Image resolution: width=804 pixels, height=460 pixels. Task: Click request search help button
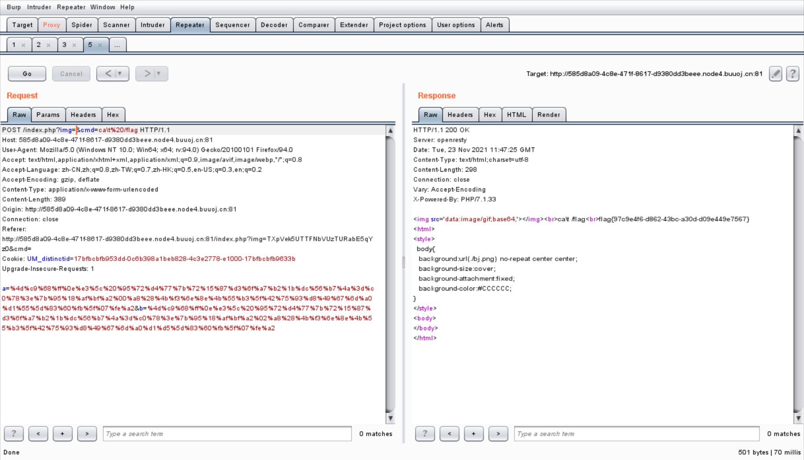[x=14, y=434]
